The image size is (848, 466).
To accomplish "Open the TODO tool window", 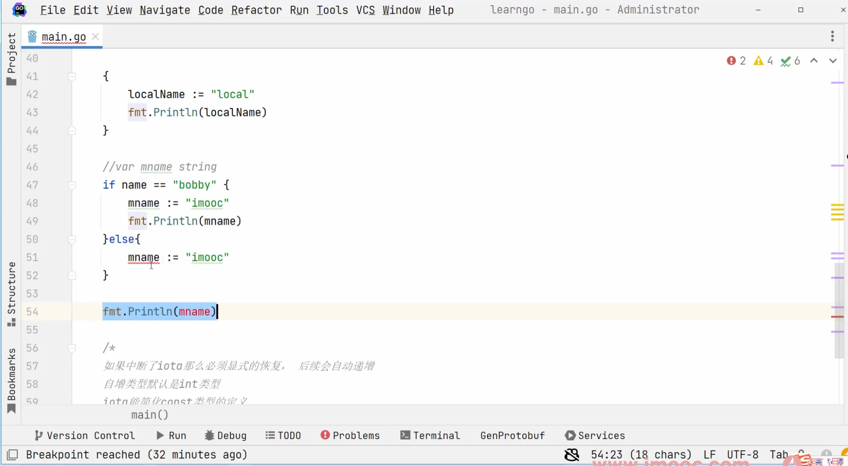I will [283, 436].
